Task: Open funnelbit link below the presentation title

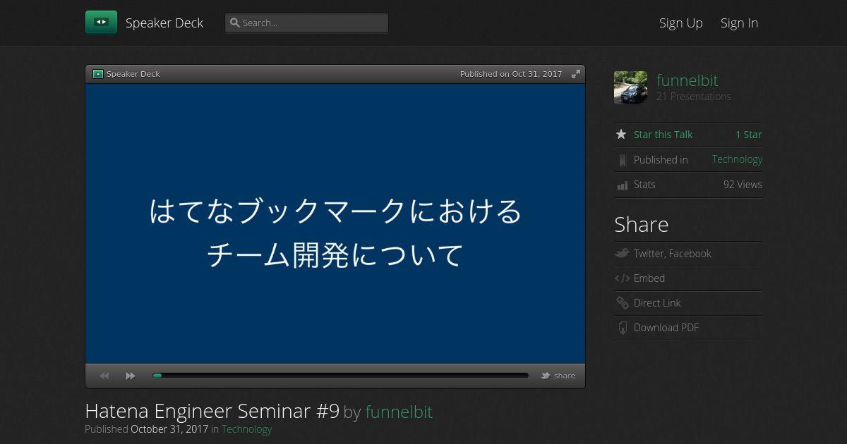Action: (399, 412)
